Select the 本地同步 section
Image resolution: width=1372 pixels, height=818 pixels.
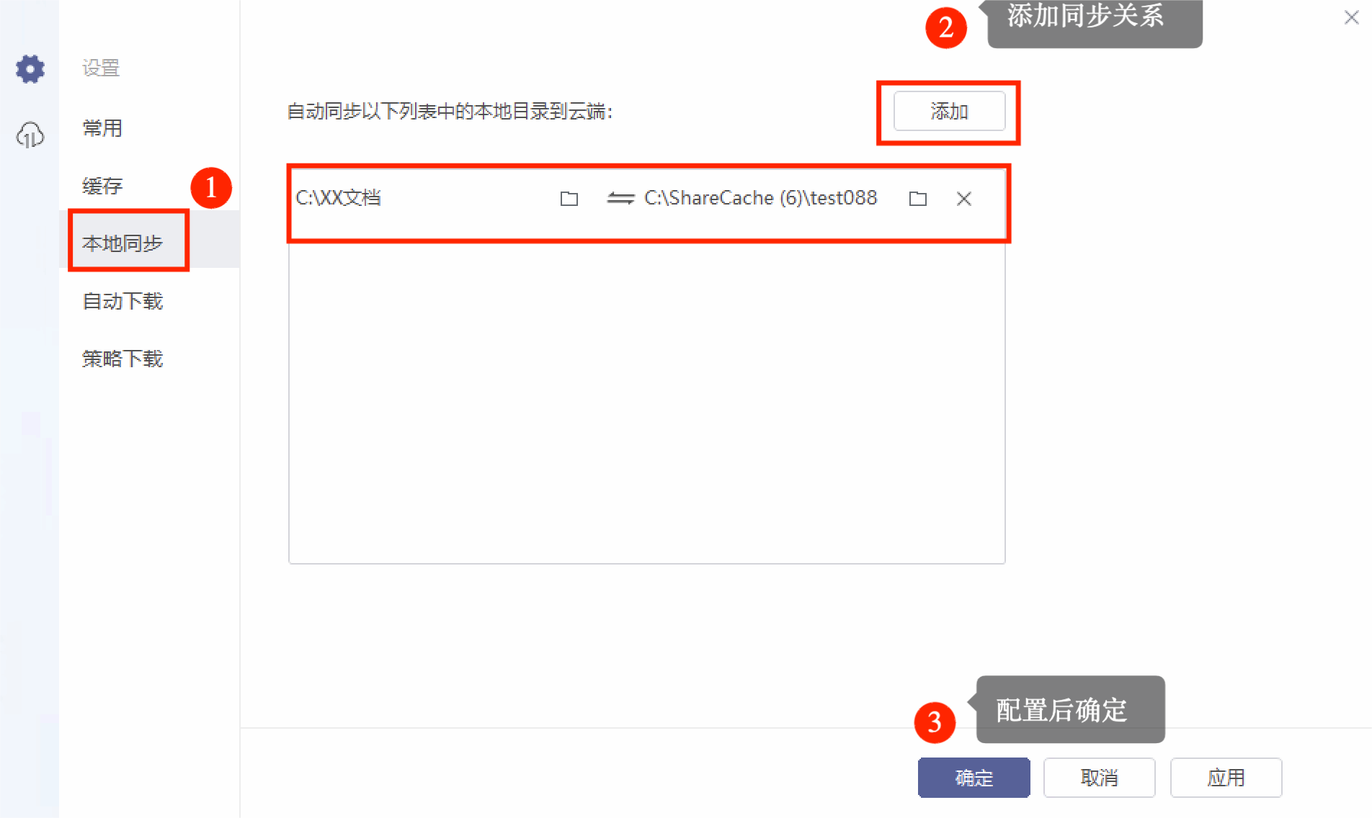coord(122,243)
